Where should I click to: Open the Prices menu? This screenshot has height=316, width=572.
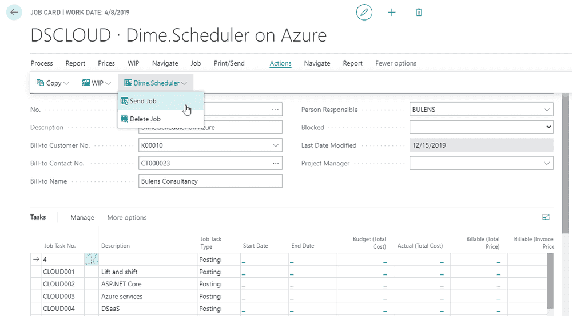coord(106,63)
